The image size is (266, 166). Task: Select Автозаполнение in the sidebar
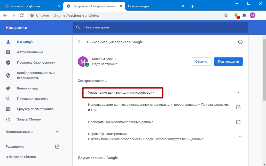click(x=30, y=52)
